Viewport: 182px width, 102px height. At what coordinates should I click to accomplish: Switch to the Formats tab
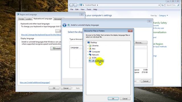(21, 19)
